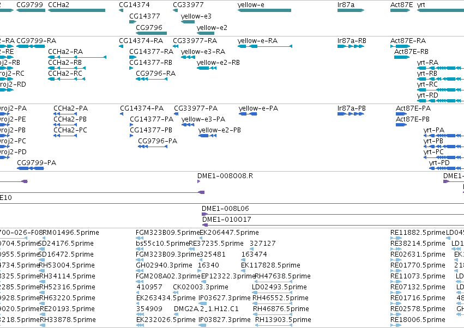Click the CG14377-PB protein label
The image size is (464, 328).
[151, 130]
